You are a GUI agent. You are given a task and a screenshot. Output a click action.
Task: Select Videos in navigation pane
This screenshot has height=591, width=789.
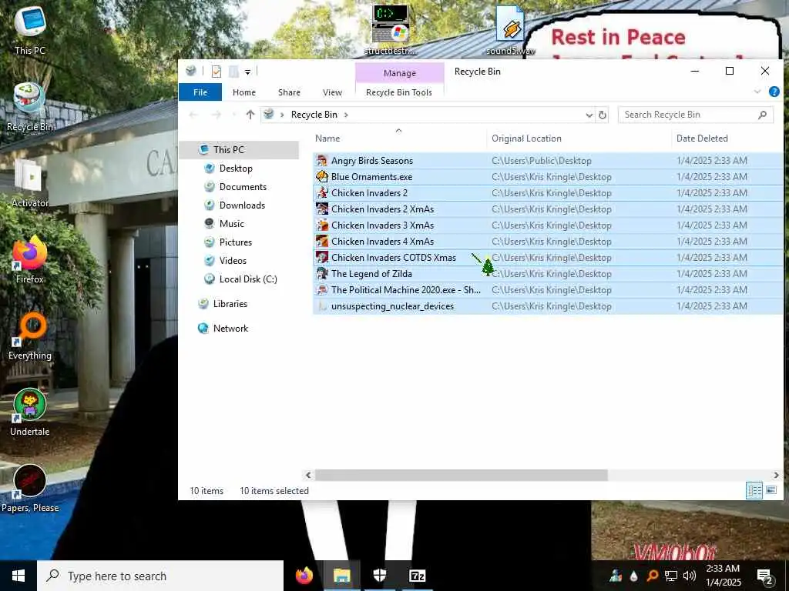coord(233,261)
